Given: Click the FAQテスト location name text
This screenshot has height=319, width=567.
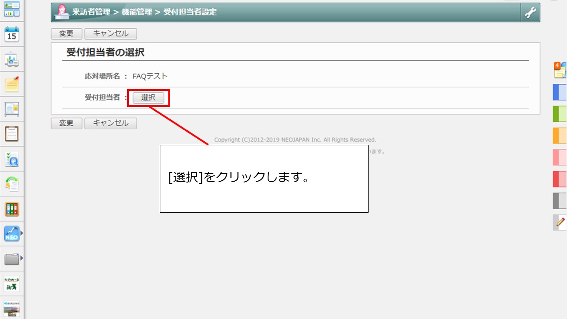Looking at the screenshot, I should coord(150,76).
